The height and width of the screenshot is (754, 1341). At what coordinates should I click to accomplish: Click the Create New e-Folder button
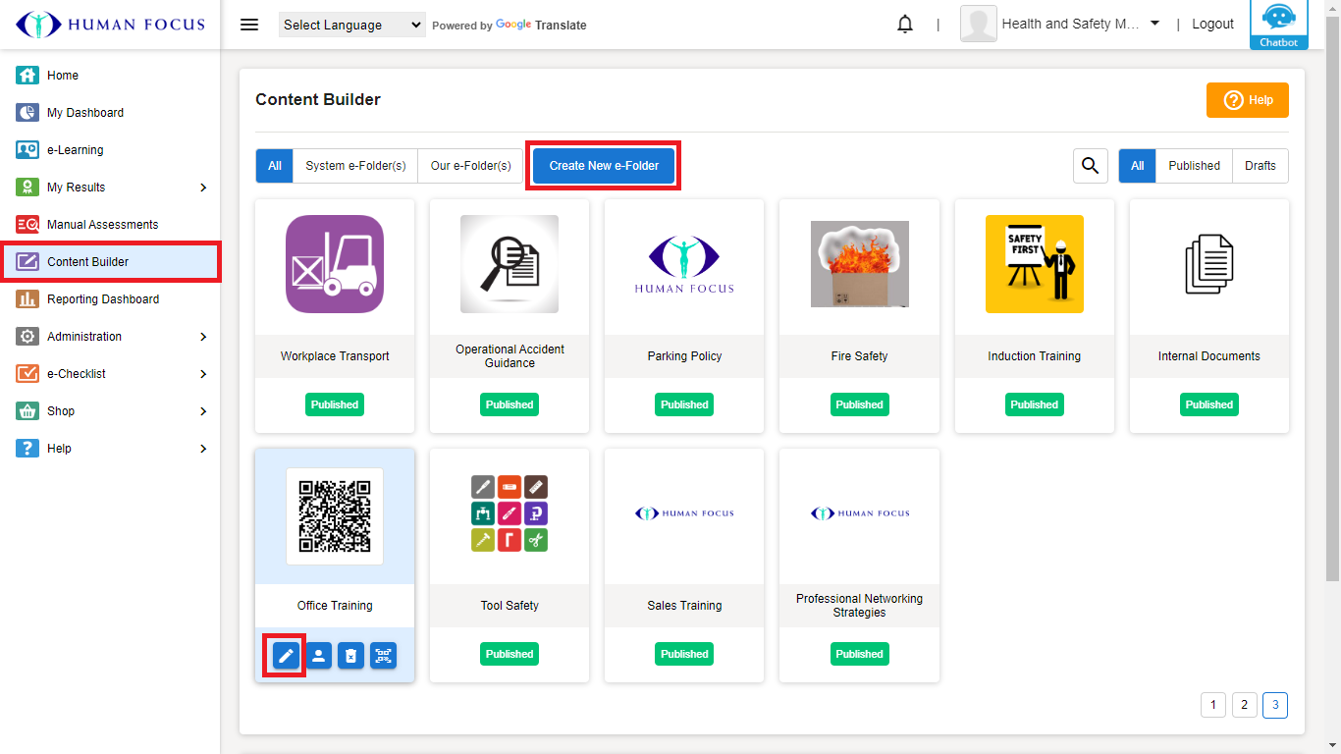tap(604, 166)
